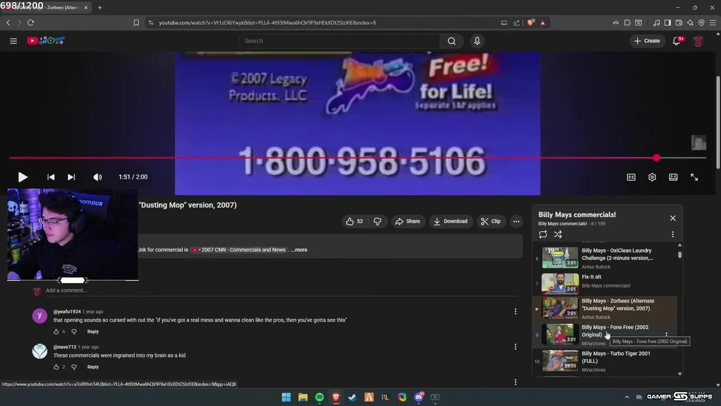721x406 pixels.
Task: Close the Billy Mays playlist panel
Action: coord(673,218)
